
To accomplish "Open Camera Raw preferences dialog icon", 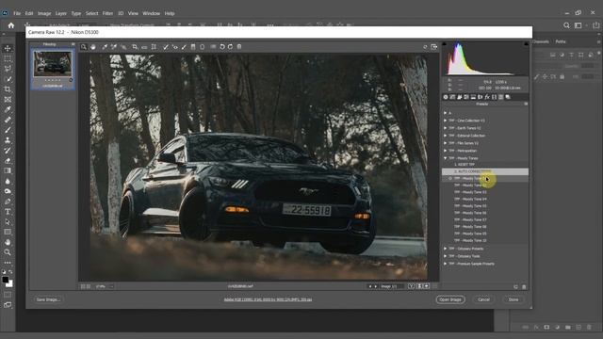I will 213,47.
